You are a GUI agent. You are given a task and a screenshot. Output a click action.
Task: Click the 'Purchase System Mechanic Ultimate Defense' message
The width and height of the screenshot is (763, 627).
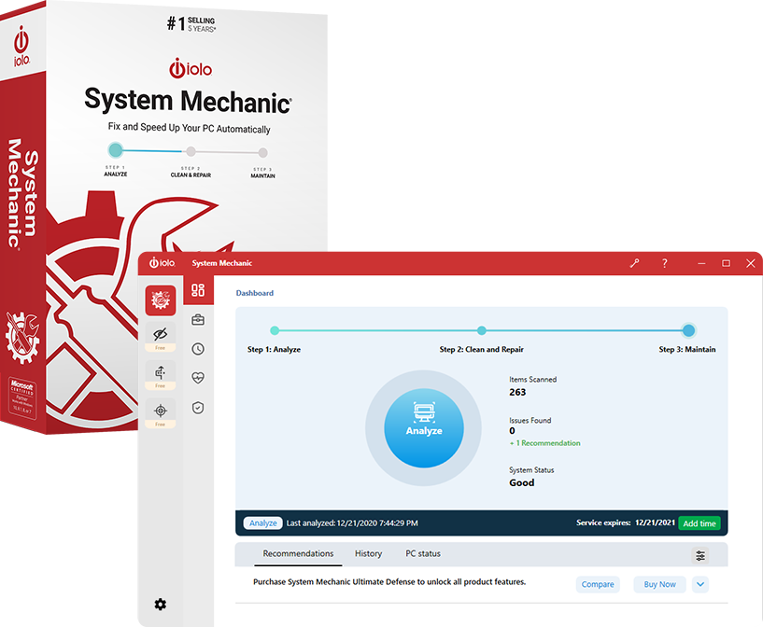pos(389,582)
